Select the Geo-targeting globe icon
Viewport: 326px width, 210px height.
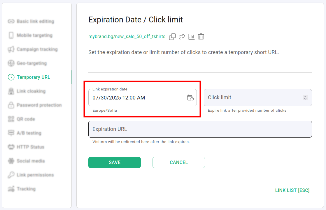(x=11, y=63)
